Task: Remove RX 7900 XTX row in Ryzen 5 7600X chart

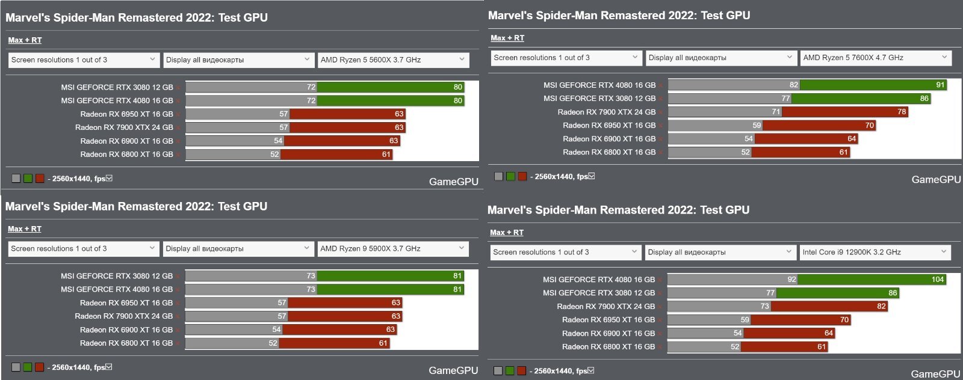Action: click(x=661, y=112)
